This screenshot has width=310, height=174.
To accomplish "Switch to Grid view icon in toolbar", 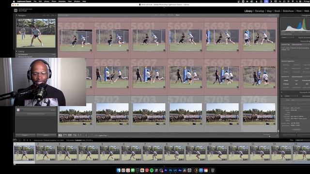I will [x=60, y=135].
